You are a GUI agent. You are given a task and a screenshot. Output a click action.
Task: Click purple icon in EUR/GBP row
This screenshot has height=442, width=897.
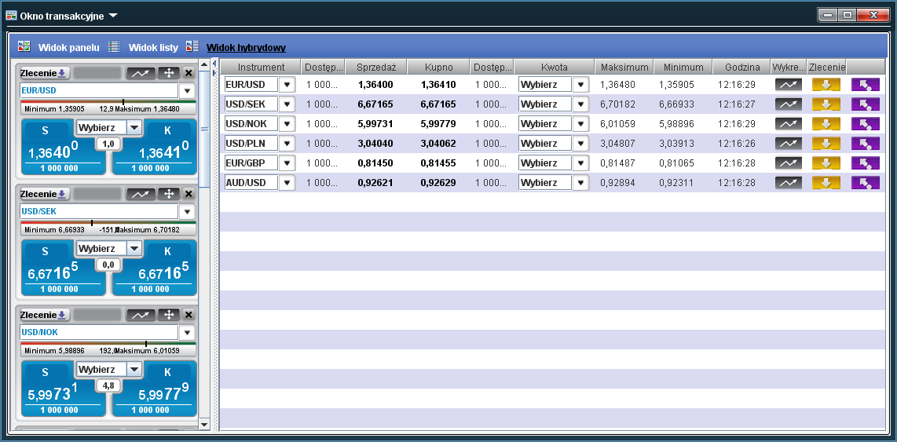click(866, 163)
